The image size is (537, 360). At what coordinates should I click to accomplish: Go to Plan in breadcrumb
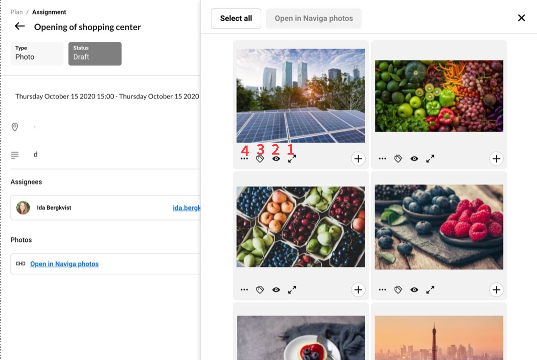pos(16,12)
